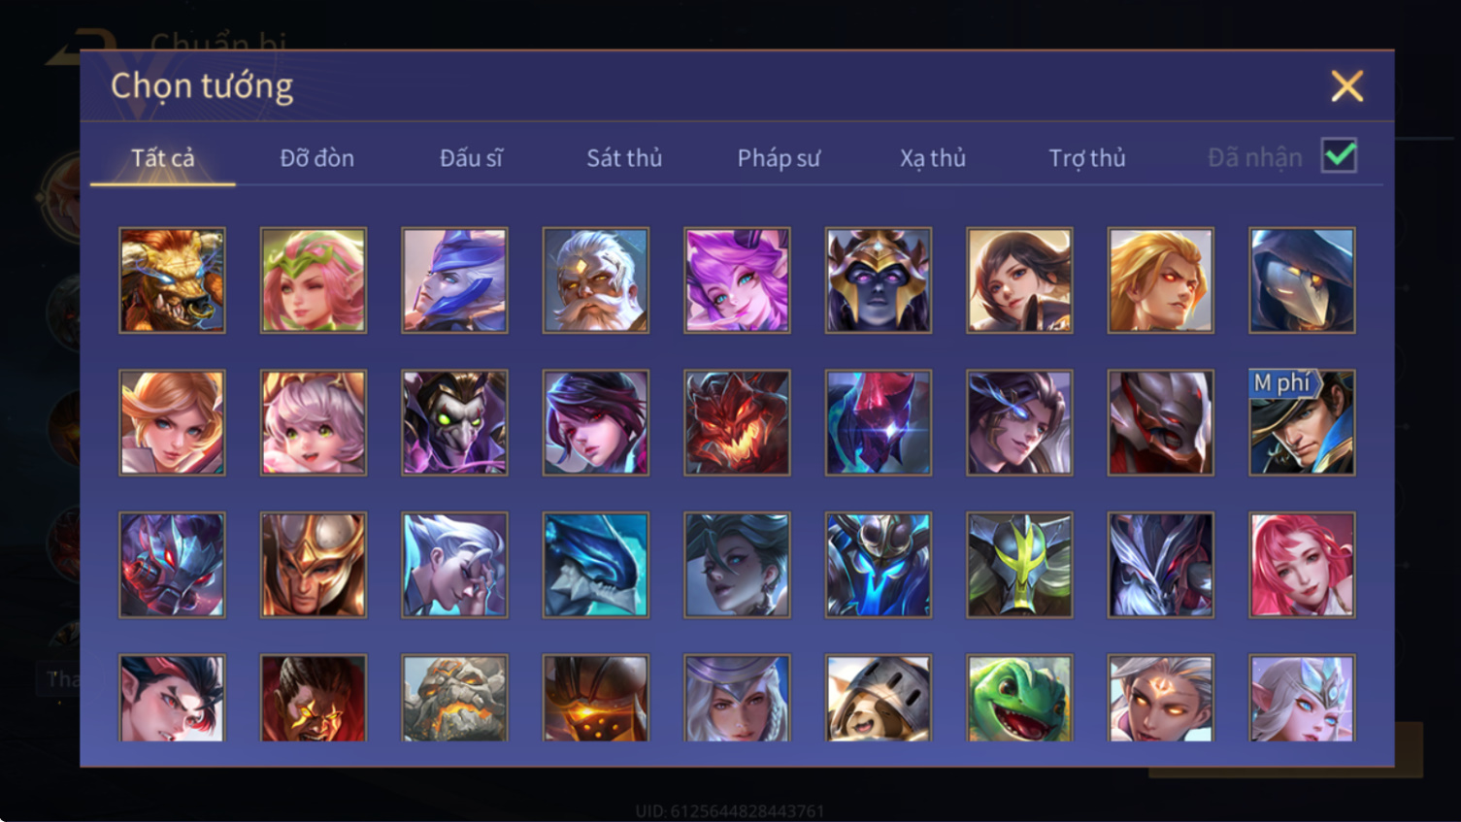Pick the green-eyed jester joker hero

[454, 422]
